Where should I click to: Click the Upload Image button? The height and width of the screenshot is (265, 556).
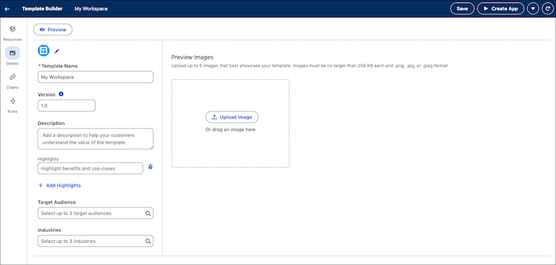click(x=232, y=117)
